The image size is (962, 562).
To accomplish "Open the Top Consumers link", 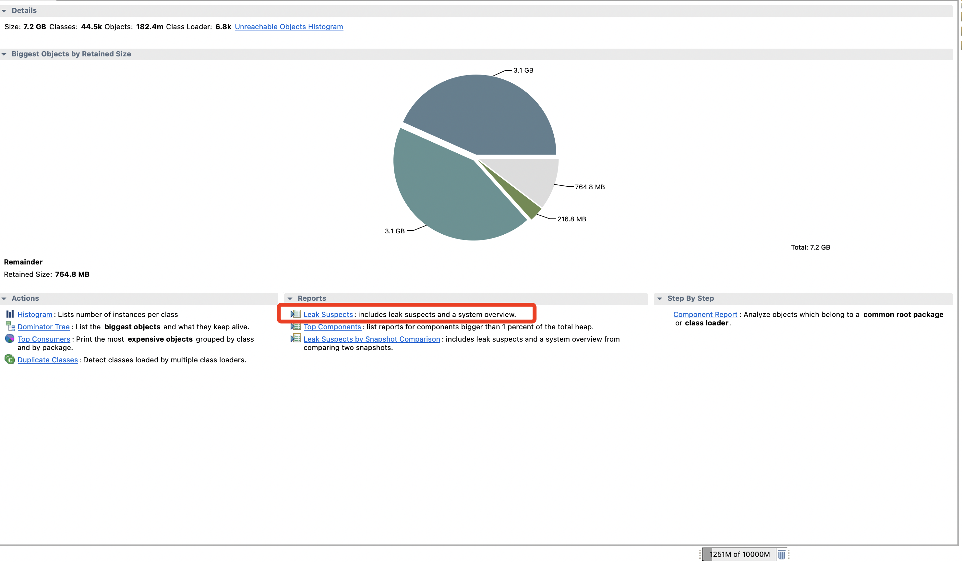I will pos(44,339).
